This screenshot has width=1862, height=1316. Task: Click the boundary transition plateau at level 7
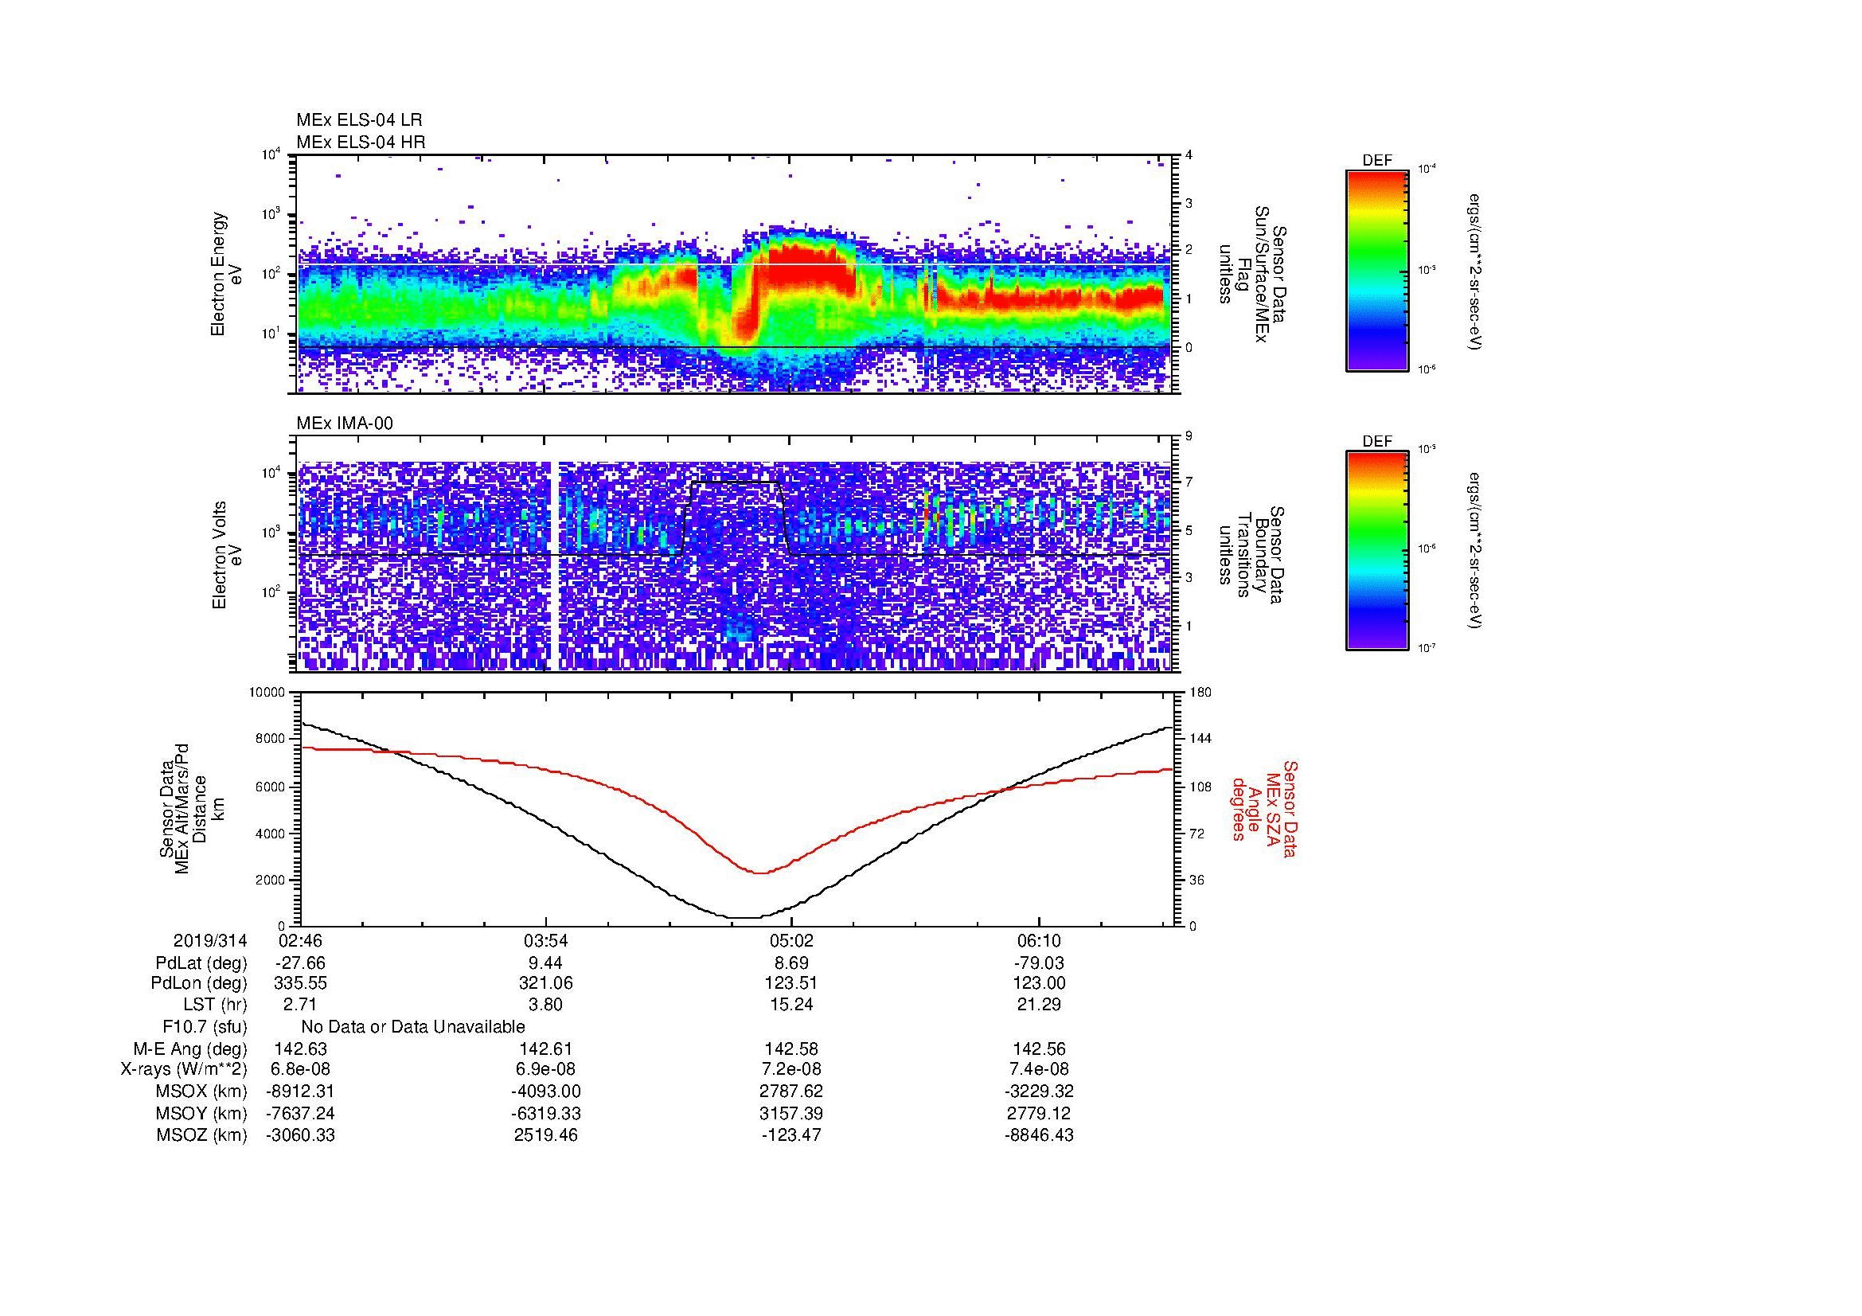coord(735,482)
